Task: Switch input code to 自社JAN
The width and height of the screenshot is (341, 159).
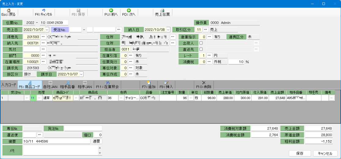Action: [50, 85]
